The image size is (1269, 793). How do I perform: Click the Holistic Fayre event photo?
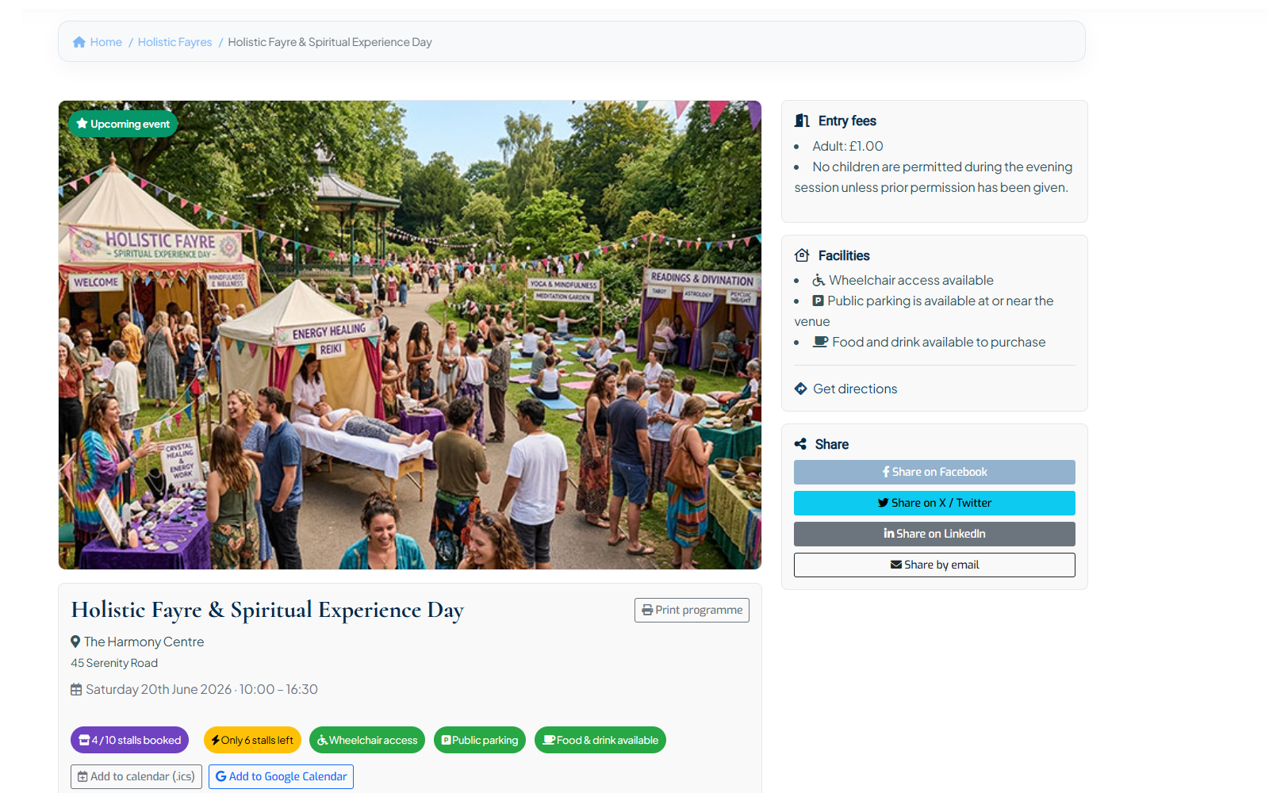coord(410,335)
